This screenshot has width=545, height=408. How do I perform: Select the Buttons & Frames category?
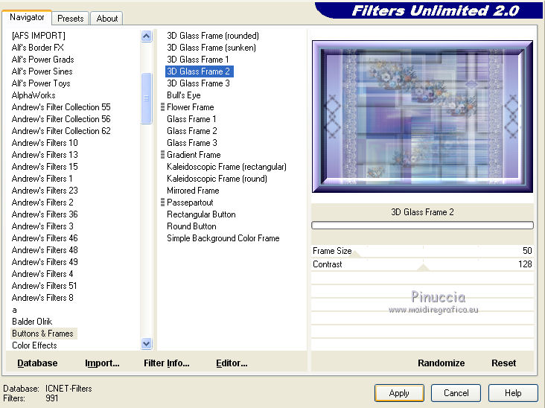[x=42, y=334]
